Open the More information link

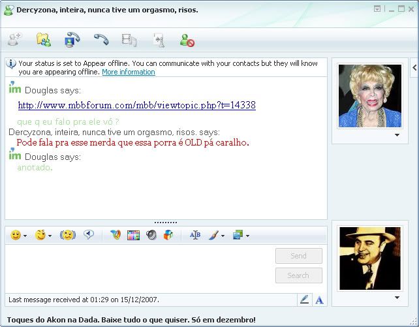[x=129, y=72]
